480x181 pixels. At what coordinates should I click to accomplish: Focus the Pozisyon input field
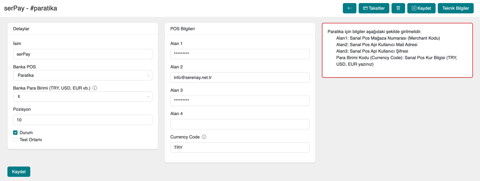[82, 120]
